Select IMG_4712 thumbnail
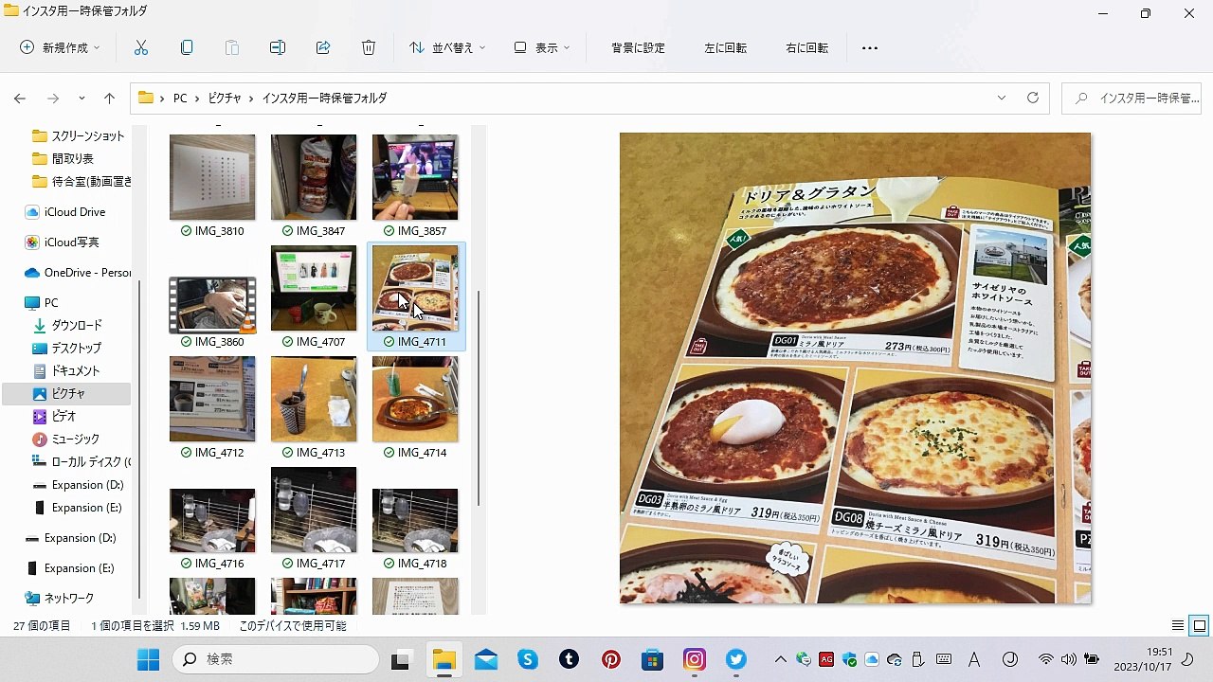Viewport: 1213px width, 682px height. pos(212,399)
